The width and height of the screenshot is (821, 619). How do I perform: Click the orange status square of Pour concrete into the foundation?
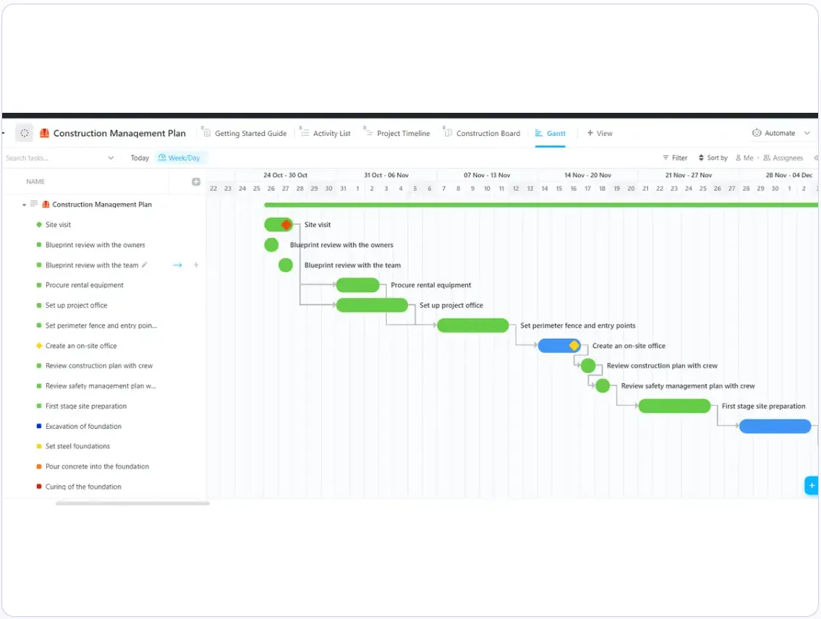pyautogui.click(x=39, y=466)
